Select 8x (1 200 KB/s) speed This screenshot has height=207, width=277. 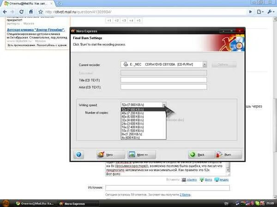(144, 134)
